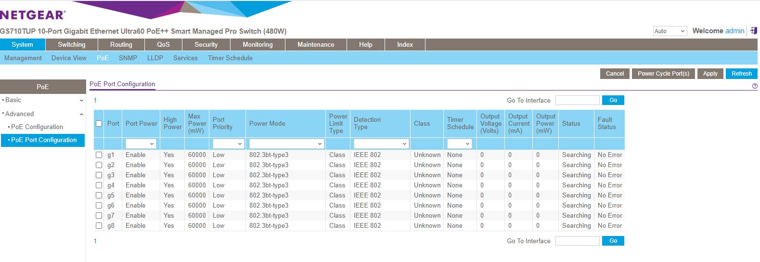Expand the Detection Type dropdown

coord(381,144)
